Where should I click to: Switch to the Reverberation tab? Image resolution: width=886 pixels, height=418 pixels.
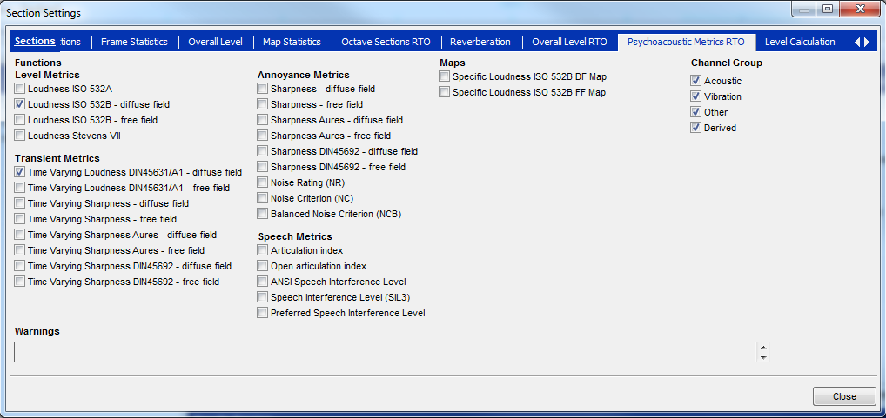[480, 42]
